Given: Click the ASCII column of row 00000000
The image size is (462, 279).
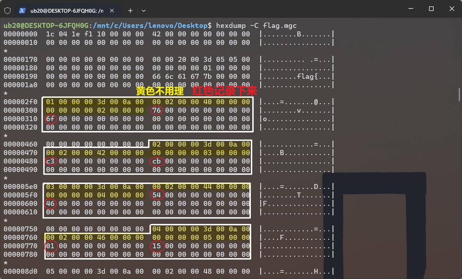Looking at the screenshot, I should pyautogui.click(x=297, y=34).
